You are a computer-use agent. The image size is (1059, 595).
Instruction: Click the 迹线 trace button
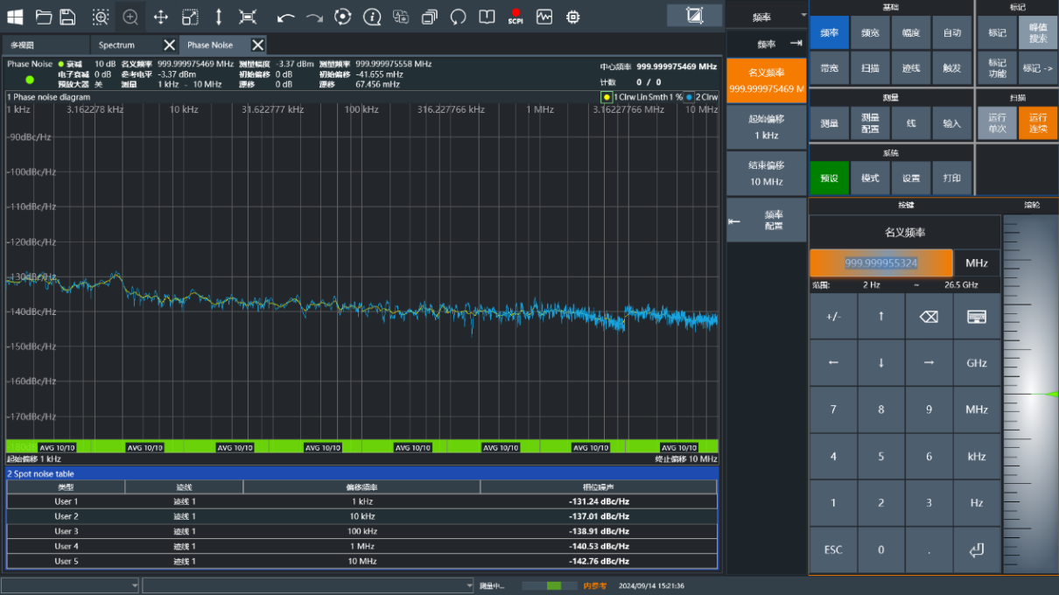point(911,68)
